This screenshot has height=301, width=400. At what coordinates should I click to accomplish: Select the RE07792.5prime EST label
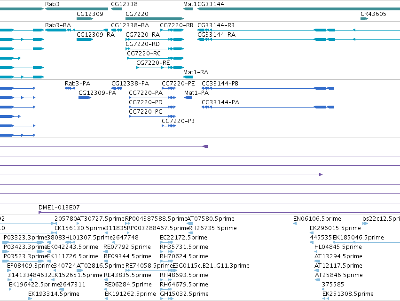click(127, 247)
